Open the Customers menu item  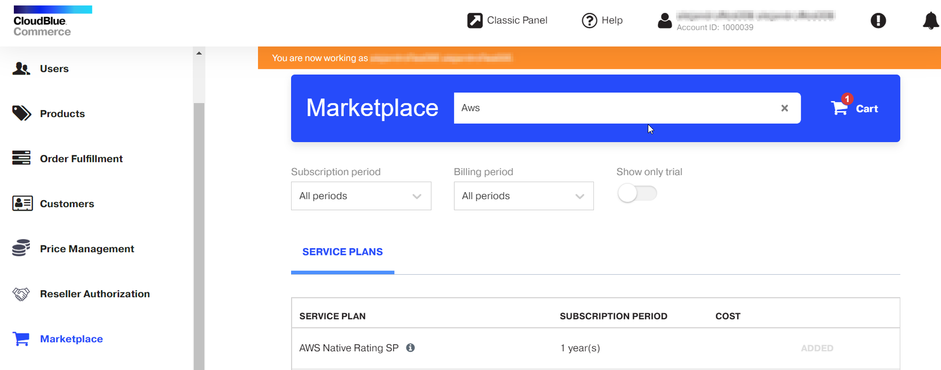[67, 203]
